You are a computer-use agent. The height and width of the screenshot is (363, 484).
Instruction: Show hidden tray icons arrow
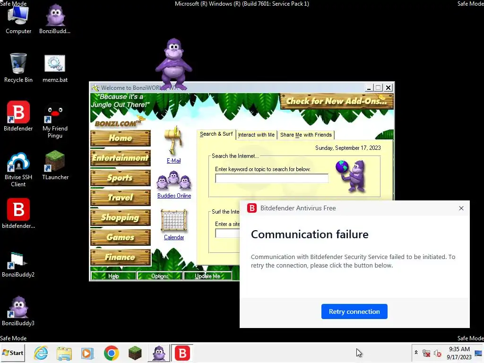point(416,352)
